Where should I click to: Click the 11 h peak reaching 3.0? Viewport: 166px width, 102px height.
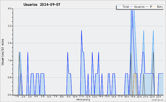81,30
